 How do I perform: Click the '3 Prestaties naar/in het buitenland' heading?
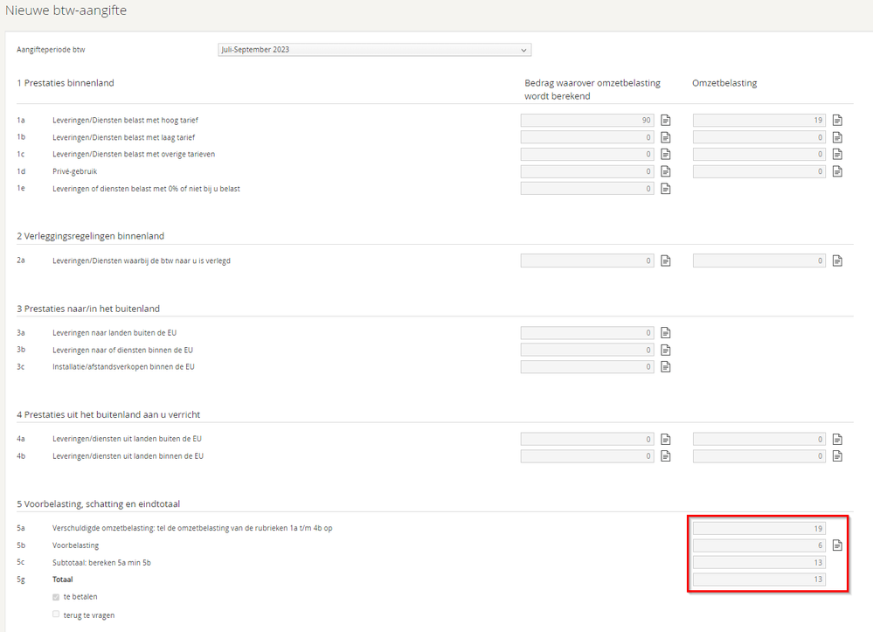(88, 309)
